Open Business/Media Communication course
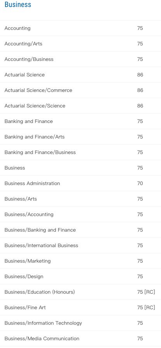The height and width of the screenshot is (348, 161). tap(80, 339)
